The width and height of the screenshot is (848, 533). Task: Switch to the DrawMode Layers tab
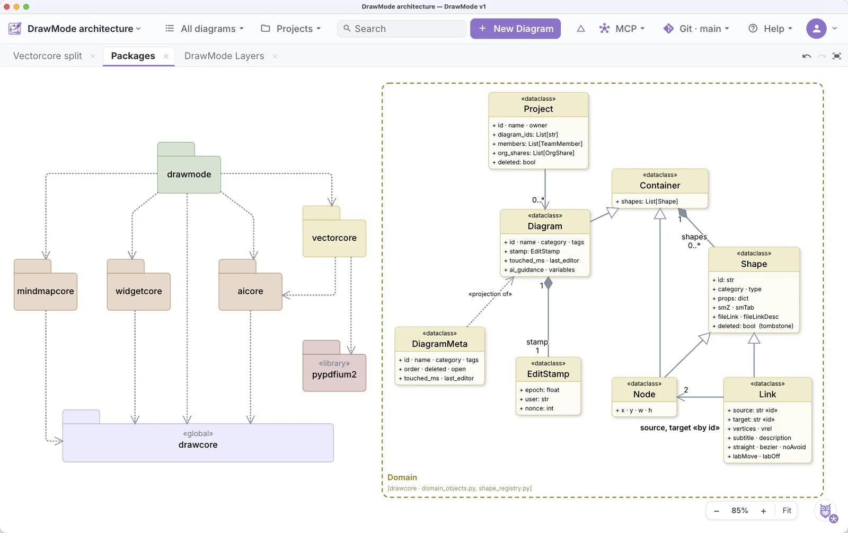tap(224, 56)
